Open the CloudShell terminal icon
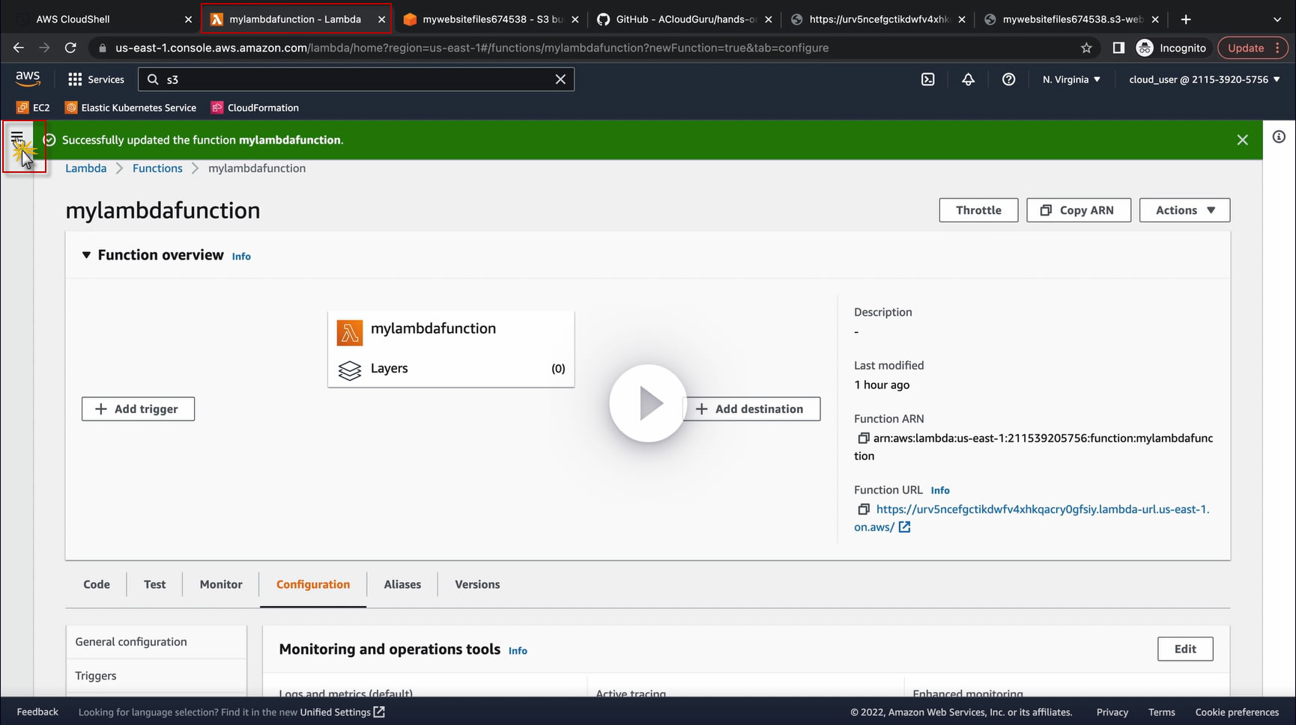 tap(927, 79)
